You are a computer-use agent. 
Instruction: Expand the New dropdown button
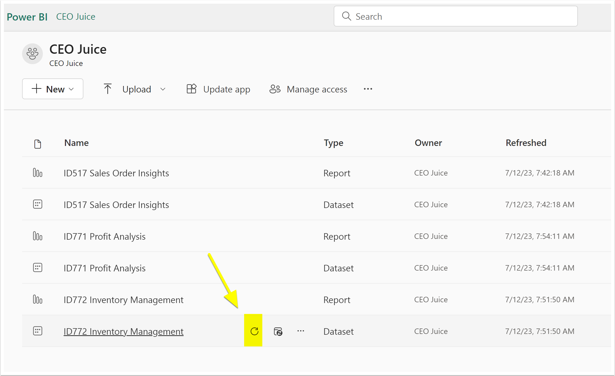53,89
